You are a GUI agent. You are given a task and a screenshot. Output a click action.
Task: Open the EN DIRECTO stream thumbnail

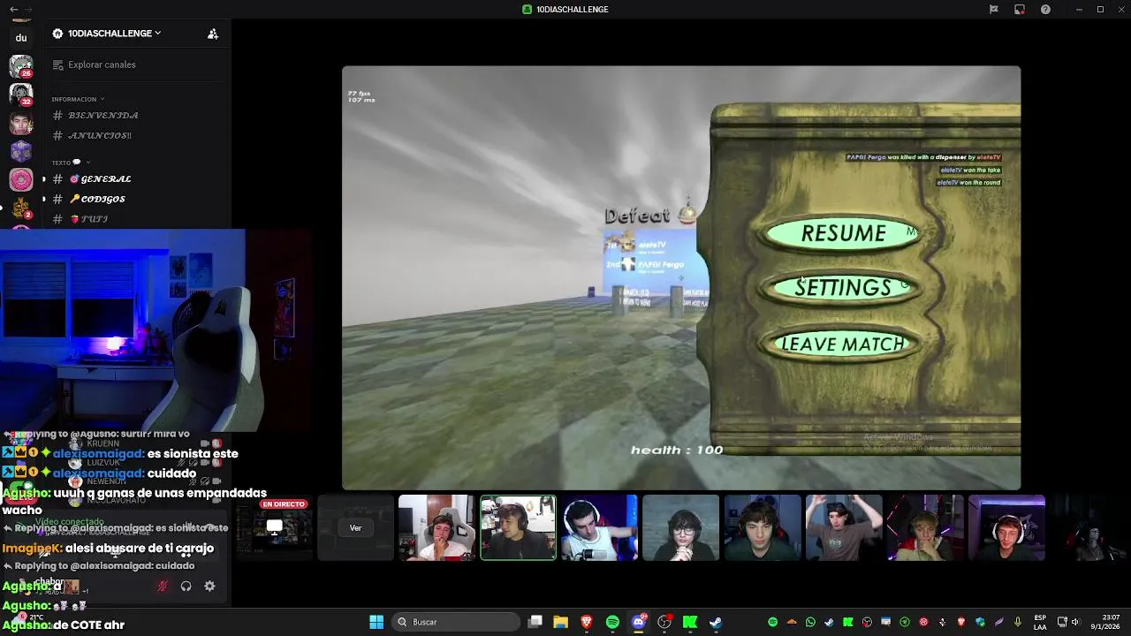point(274,528)
